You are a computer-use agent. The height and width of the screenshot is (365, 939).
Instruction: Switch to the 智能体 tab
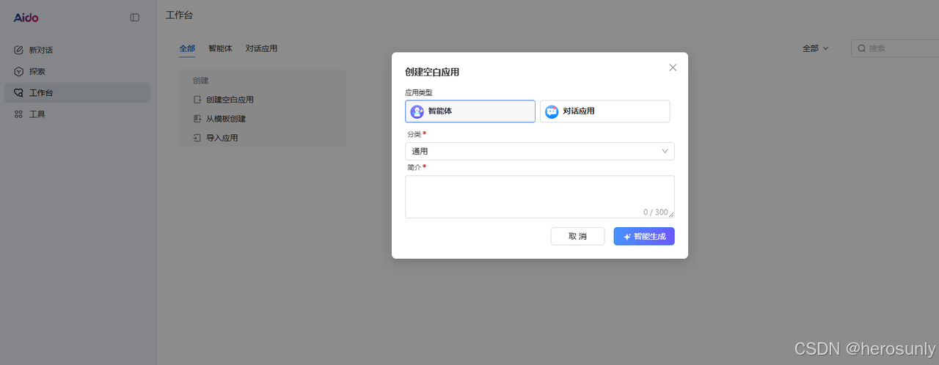click(x=220, y=48)
